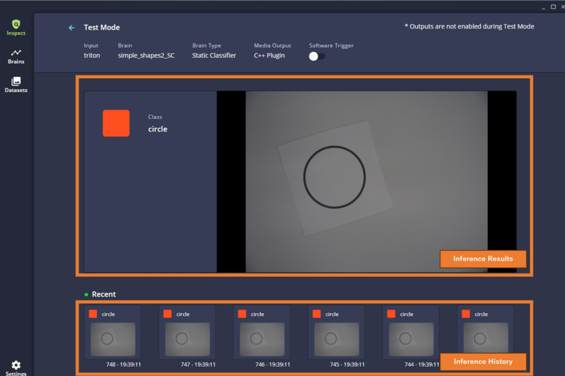
Task: Select recent inference thumbnail 744
Action: (411, 339)
